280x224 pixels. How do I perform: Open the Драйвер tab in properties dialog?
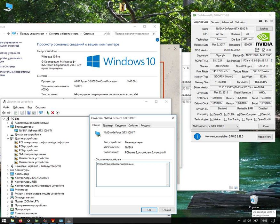108,126
